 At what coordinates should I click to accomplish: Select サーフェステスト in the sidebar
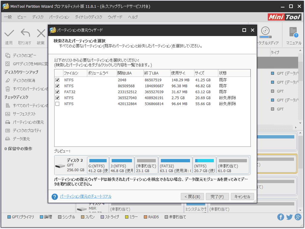pos(24,114)
